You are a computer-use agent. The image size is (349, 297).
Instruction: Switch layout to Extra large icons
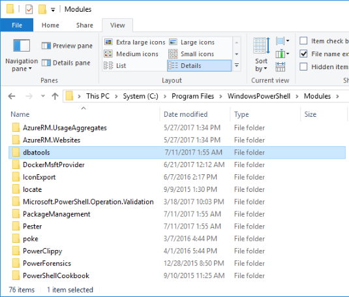click(135, 42)
